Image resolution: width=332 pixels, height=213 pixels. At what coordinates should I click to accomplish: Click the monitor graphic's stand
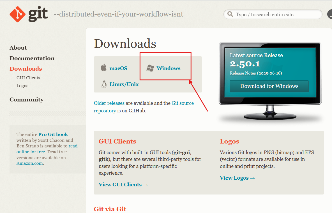[270, 112]
